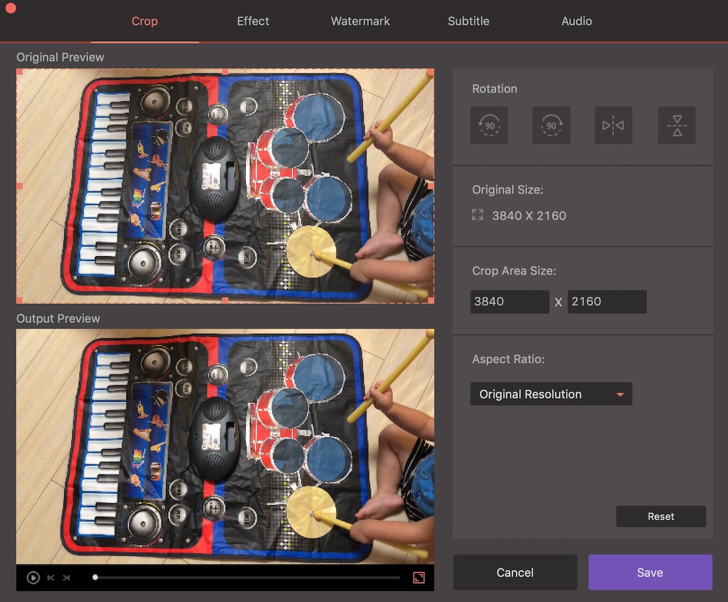728x602 pixels.
Task: Switch to the Crop tab
Action: 144,21
